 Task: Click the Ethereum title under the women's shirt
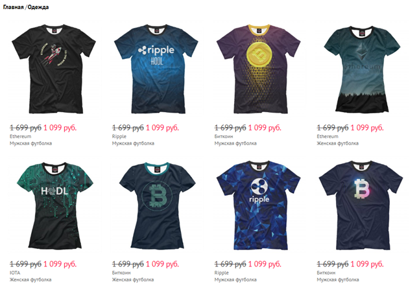[x=328, y=137]
